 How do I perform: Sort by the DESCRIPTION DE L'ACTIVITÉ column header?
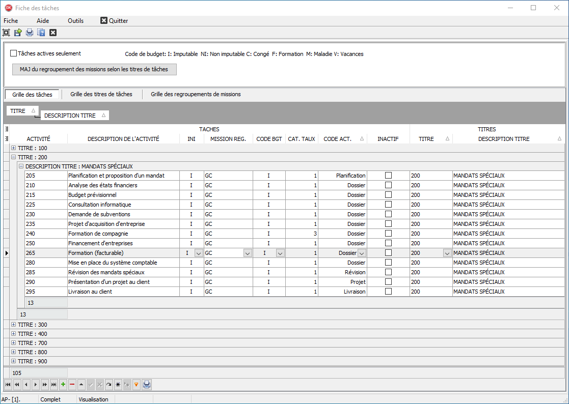coord(123,139)
